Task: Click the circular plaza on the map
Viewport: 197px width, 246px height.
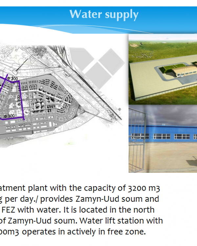Action: 38,106
